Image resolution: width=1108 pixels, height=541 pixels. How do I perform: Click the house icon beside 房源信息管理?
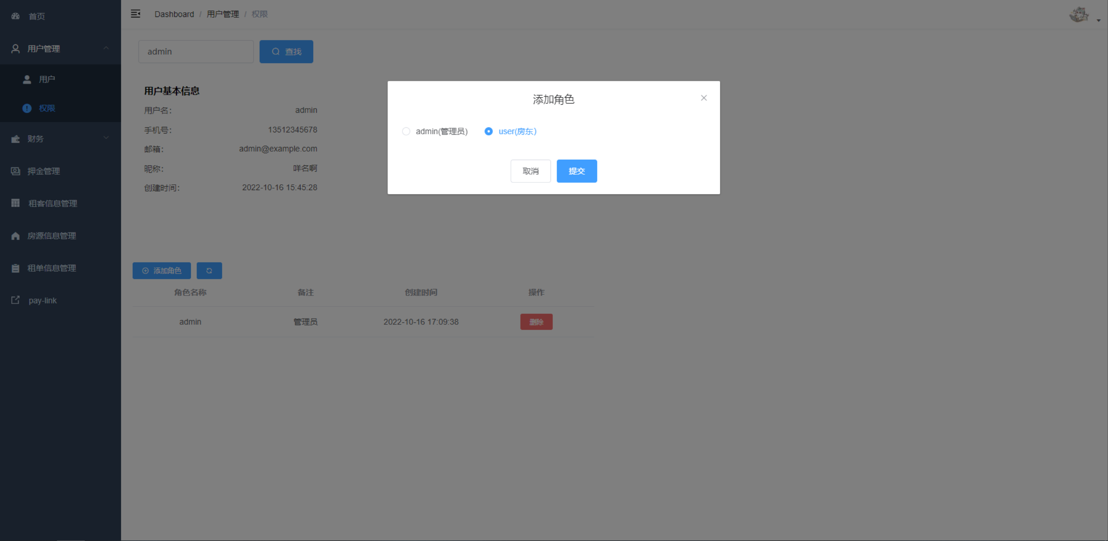(x=15, y=235)
